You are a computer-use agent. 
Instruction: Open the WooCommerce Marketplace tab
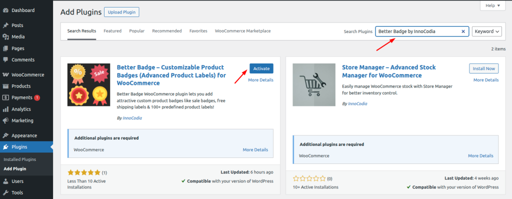(242, 31)
